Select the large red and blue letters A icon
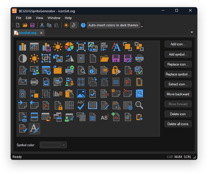Viewport: 208px width, 174px height. pos(116,47)
